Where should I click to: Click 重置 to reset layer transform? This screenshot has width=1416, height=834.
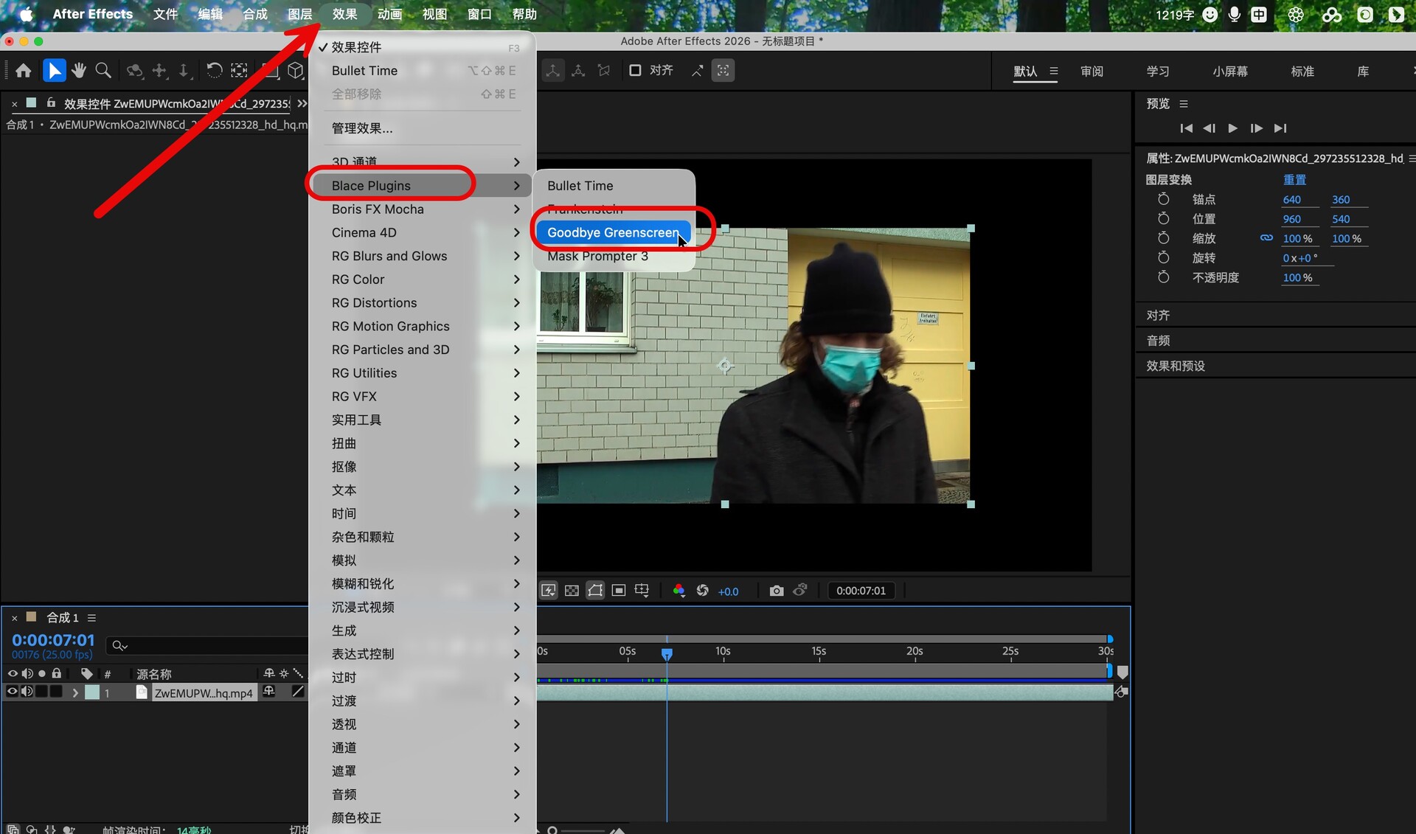[x=1294, y=180]
